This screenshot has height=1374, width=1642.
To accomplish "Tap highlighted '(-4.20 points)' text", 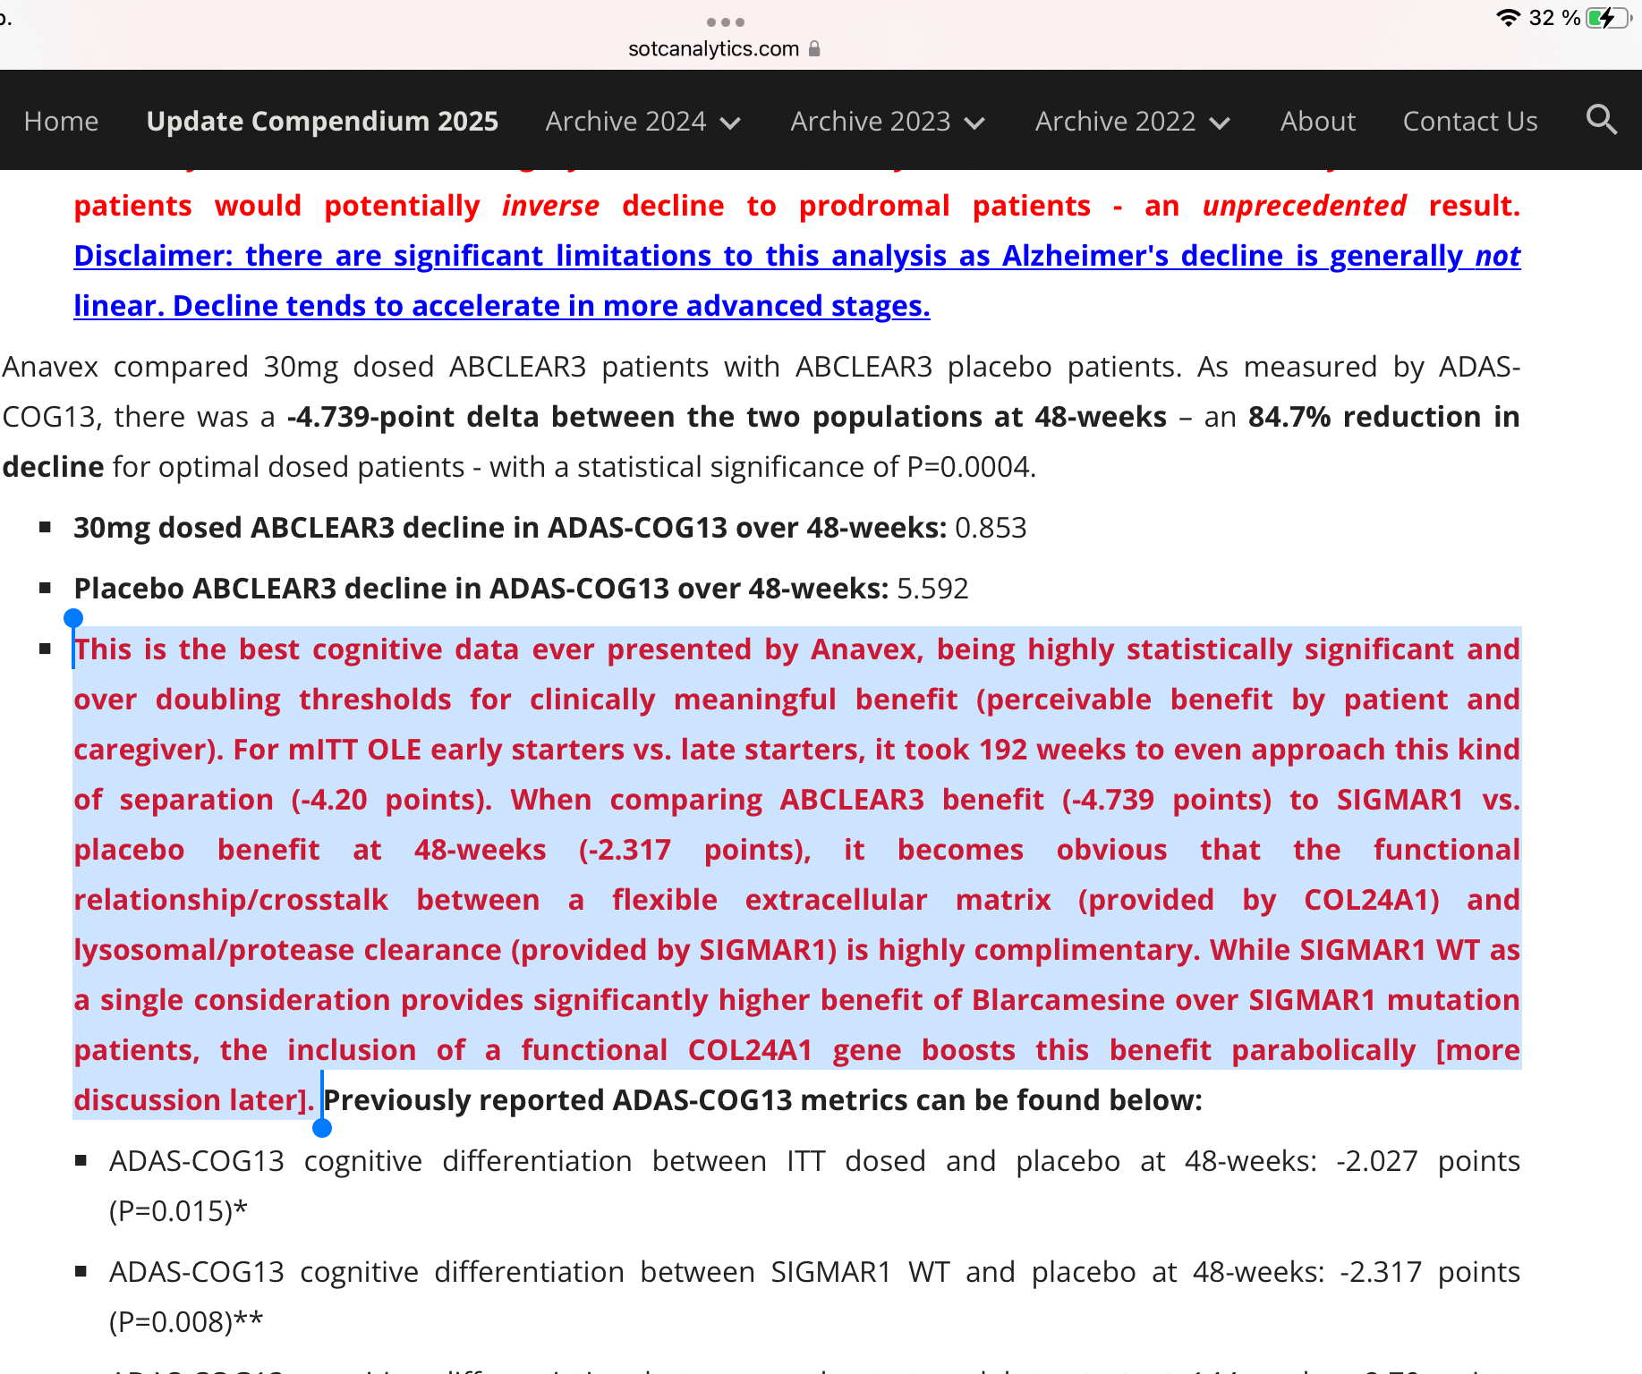I will [391, 800].
